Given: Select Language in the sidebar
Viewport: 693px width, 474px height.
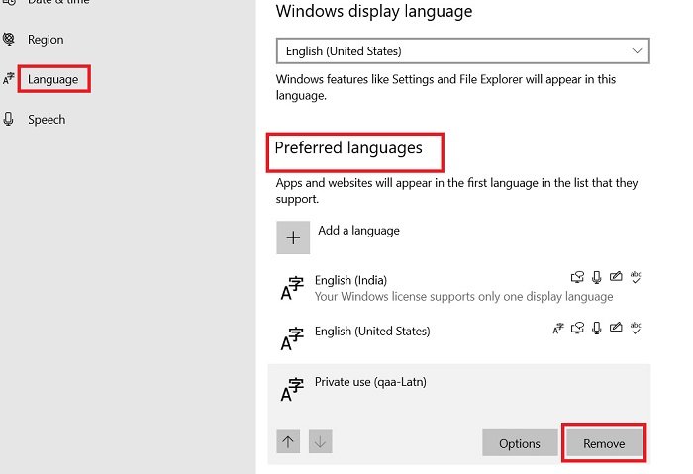Looking at the screenshot, I should coord(52,79).
